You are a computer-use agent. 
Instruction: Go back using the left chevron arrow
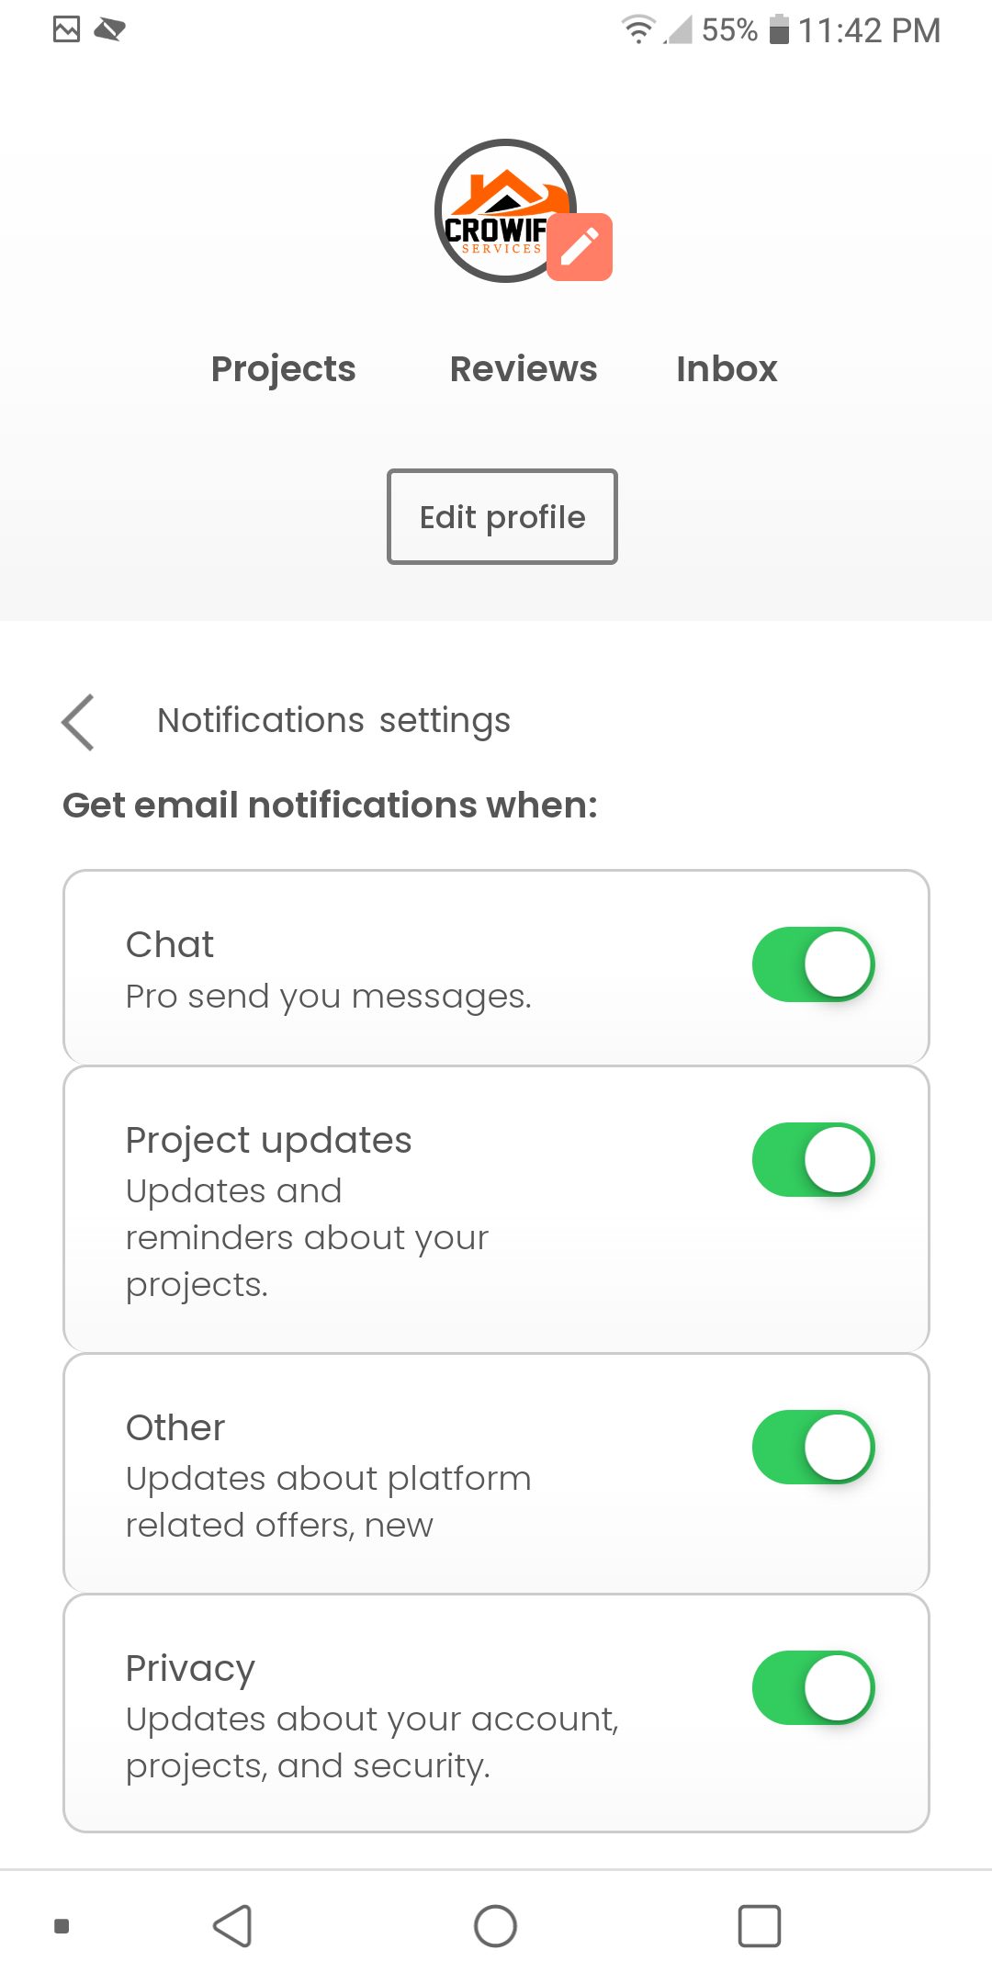click(x=79, y=722)
